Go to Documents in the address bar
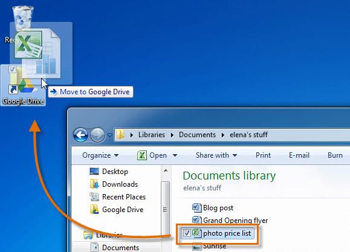 click(197, 135)
